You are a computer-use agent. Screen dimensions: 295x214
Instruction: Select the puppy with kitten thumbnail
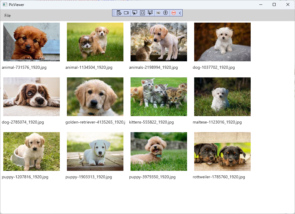[159, 42]
